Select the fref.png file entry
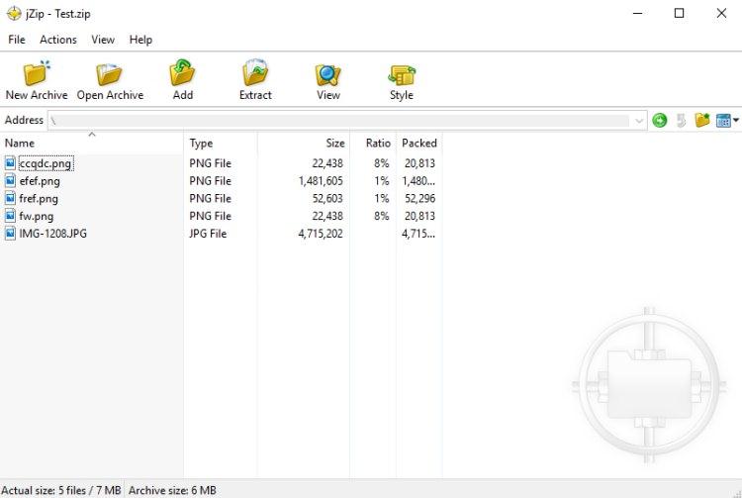 coord(39,199)
